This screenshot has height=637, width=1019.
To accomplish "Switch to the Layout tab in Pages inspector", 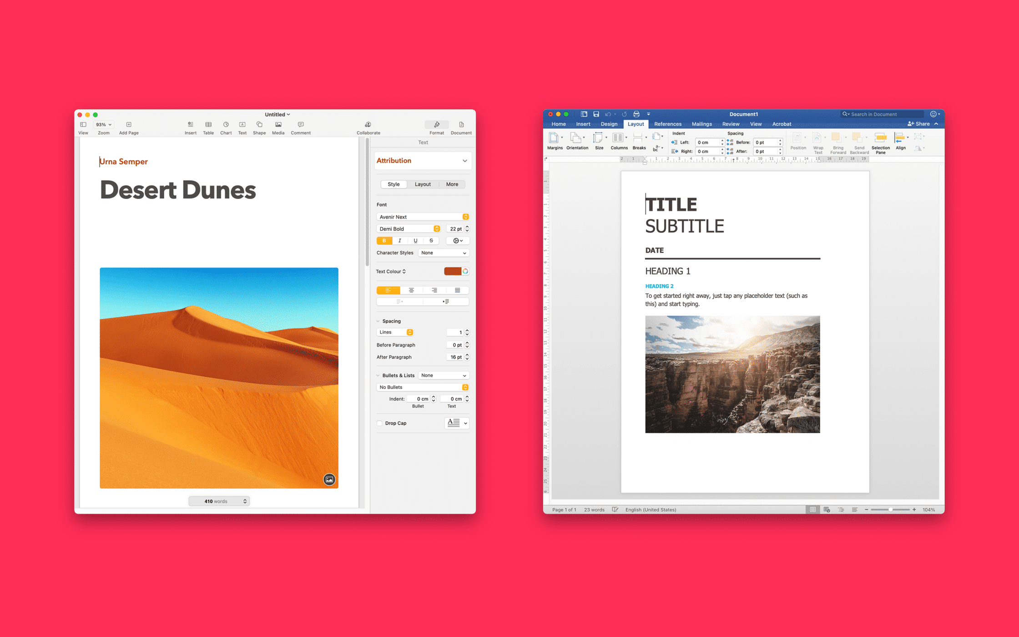I will [x=422, y=184].
